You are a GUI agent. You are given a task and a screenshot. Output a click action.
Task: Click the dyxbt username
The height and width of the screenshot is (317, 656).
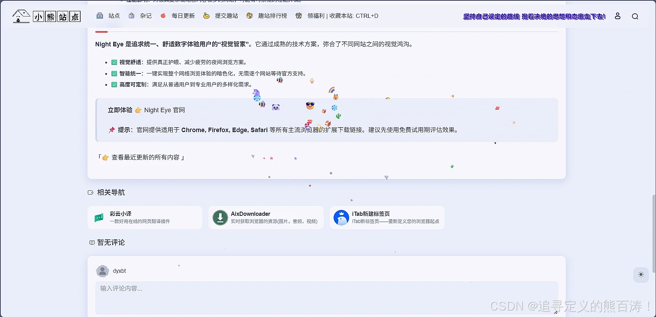(x=119, y=271)
